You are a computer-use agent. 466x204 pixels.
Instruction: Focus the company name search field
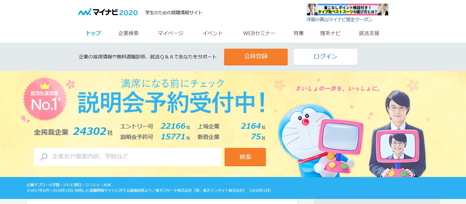point(127,157)
